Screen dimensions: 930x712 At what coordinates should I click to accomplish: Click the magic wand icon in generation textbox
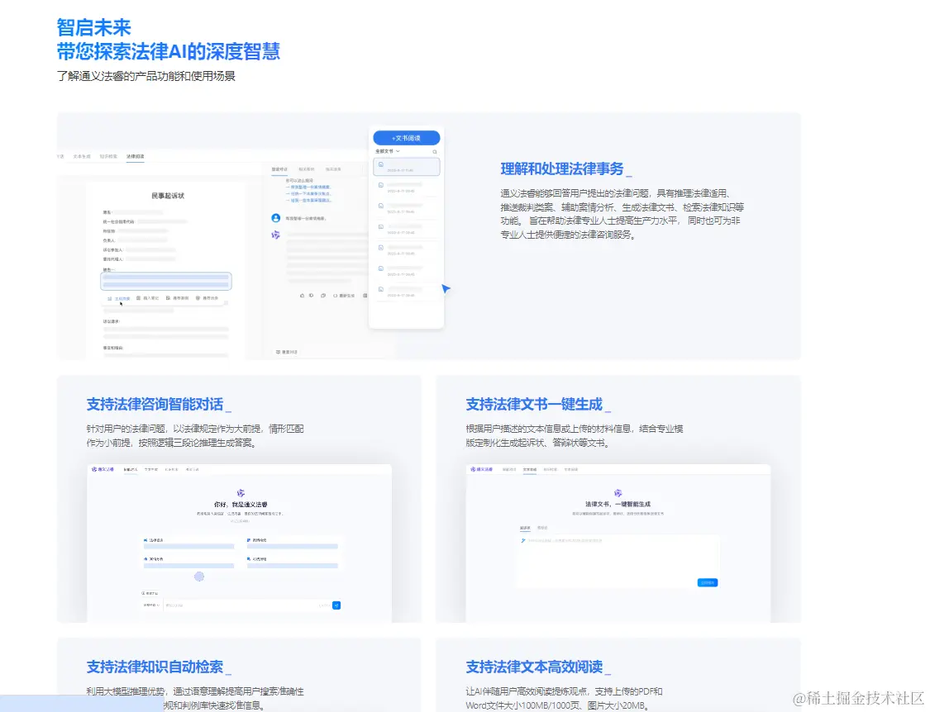(x=523, y=541)
